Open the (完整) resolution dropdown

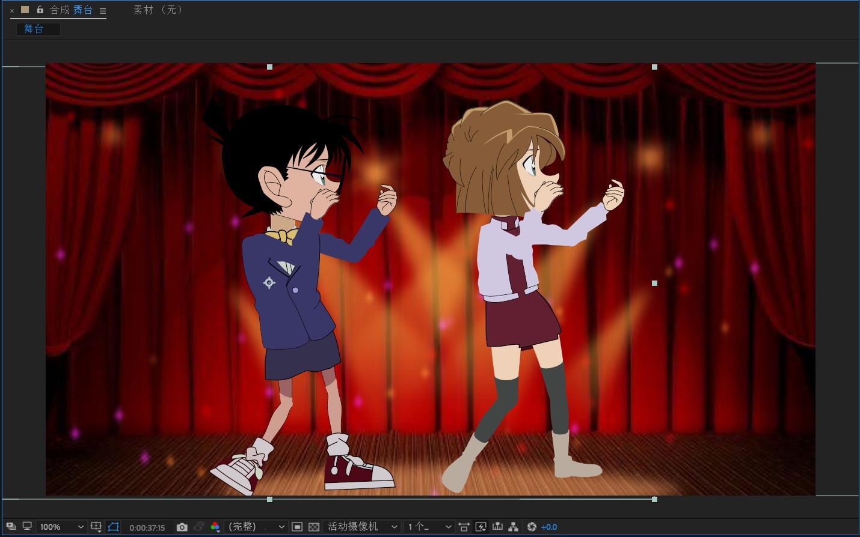coord(257,527)
